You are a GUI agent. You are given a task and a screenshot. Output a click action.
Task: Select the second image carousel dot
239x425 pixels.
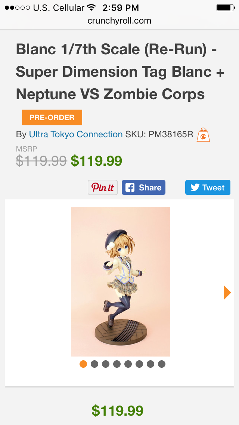coord(94,364)
